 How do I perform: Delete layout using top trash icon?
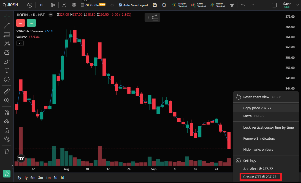(164, 5)
